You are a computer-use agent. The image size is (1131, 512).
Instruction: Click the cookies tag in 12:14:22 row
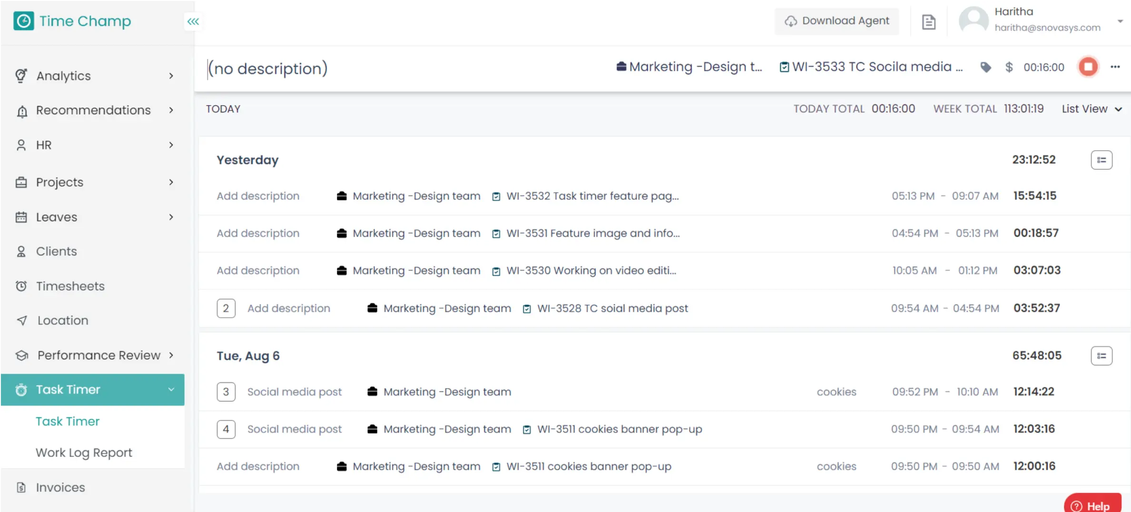836,392
